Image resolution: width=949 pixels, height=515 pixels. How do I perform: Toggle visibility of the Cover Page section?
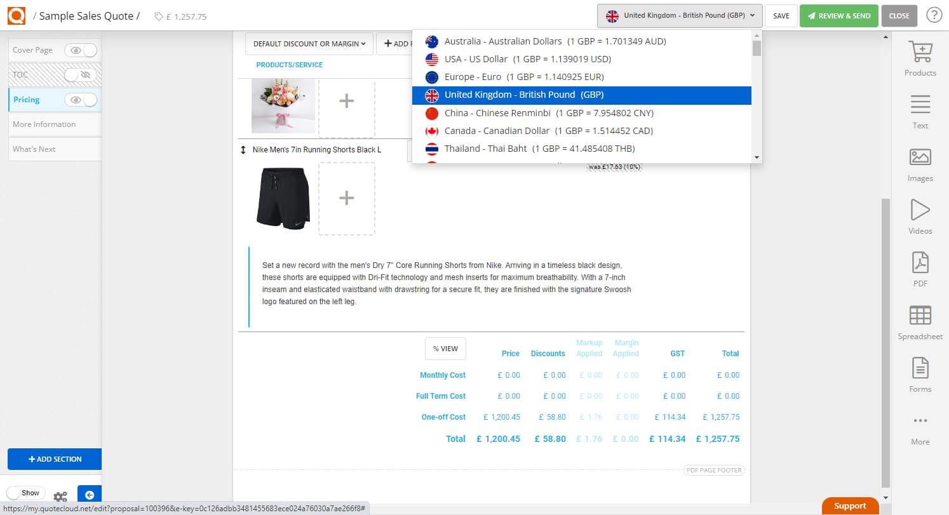82,50
